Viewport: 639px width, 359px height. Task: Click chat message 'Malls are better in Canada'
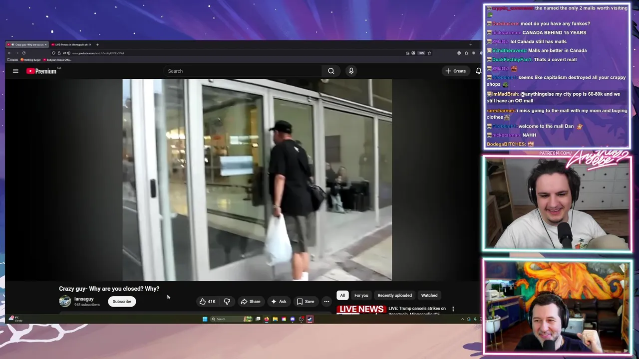(557, 50)
